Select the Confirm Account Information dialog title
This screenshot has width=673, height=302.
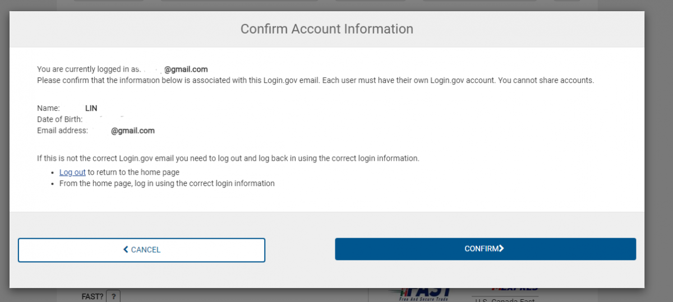[327, 29]
